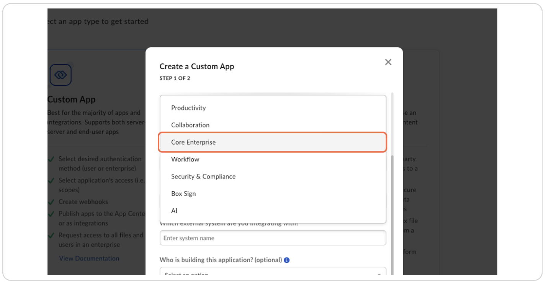Open the "Select an option" dropdown

click(273, 273)
